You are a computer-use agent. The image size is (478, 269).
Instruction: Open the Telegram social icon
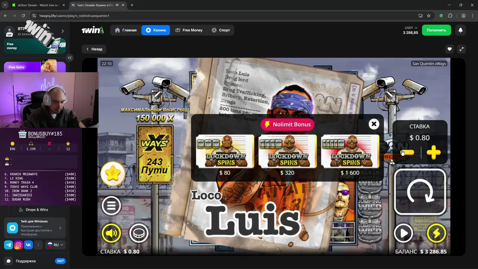[8, 245]
